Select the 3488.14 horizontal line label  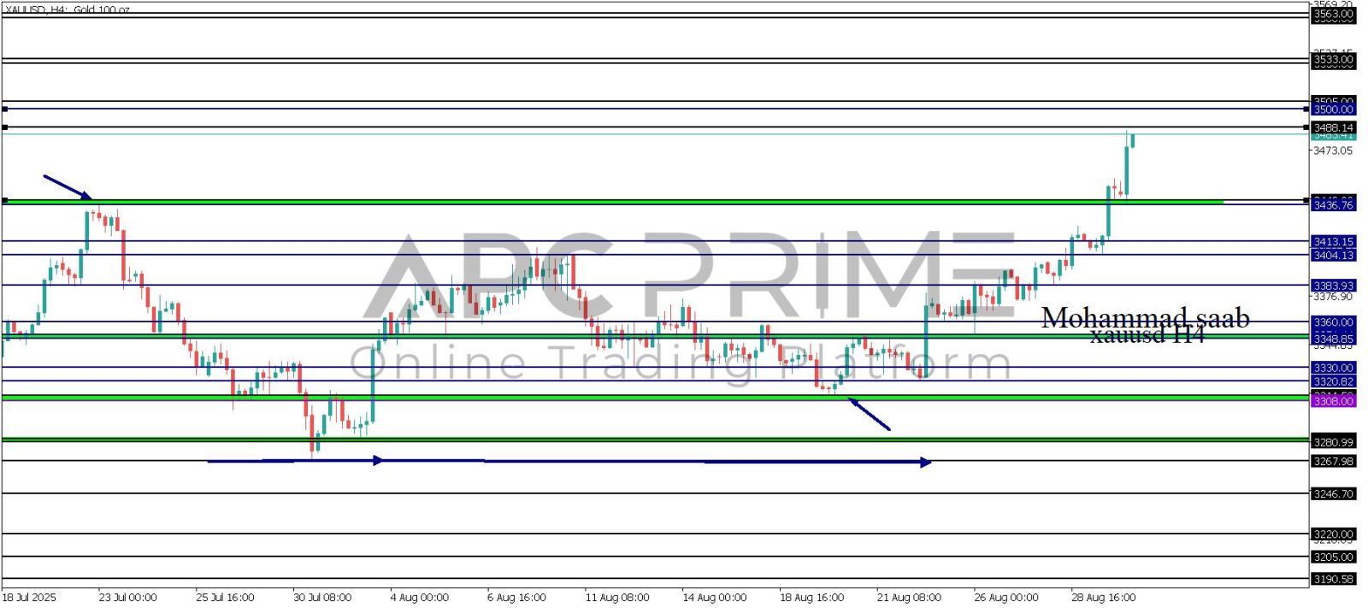tap(1333, 127)
